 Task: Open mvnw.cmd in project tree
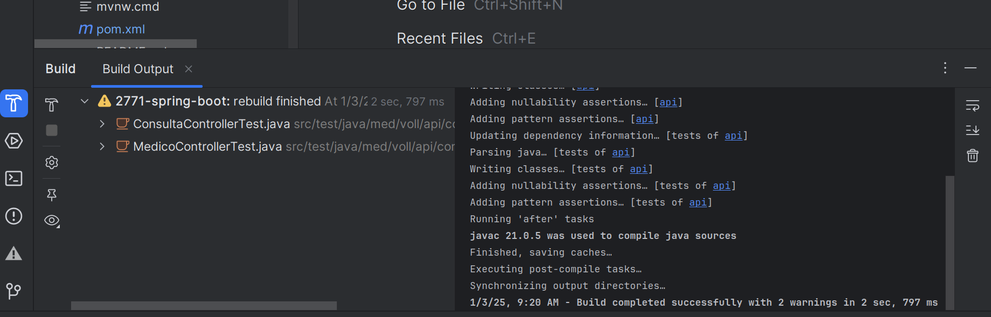pyautogui.click(x=128, y=7)
